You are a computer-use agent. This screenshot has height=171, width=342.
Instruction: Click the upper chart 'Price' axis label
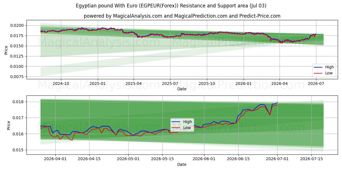coord(6,50)
